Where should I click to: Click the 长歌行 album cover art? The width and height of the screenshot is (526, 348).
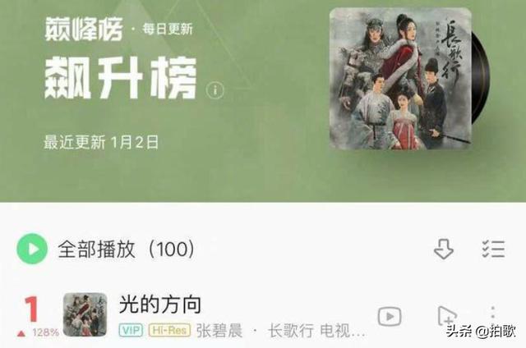click(400, 79)
